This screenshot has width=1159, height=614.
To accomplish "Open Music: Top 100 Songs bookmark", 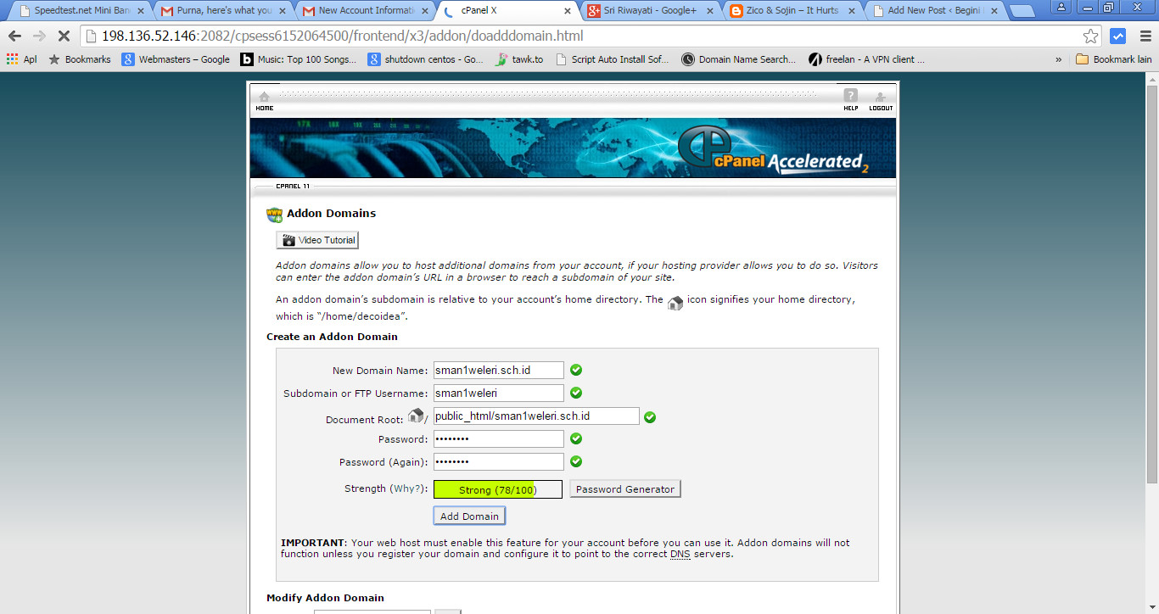I will 299,59.
